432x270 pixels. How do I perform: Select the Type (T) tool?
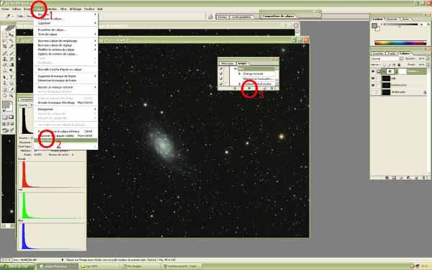12,77
